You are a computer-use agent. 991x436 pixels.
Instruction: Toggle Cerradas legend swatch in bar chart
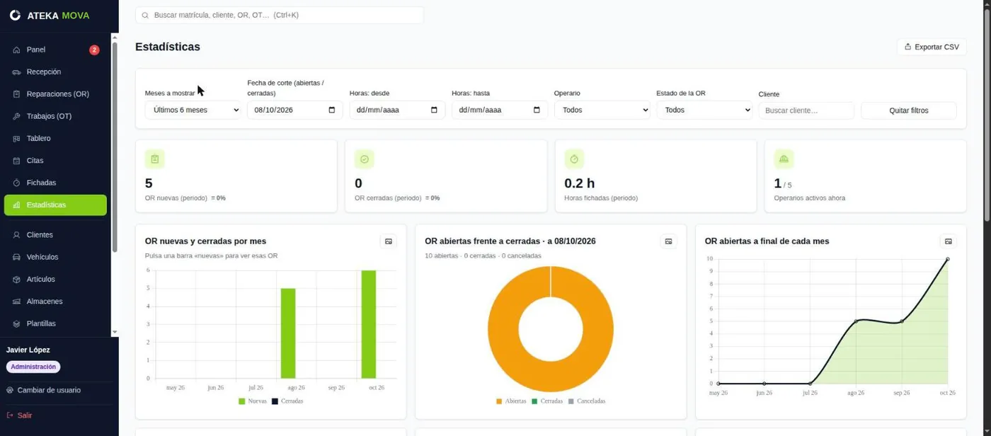click(275, 401)
